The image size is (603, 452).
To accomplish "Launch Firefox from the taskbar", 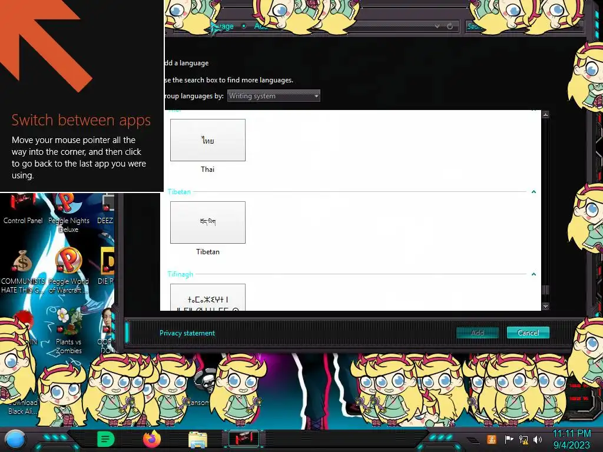I will (x=152, y=439).
